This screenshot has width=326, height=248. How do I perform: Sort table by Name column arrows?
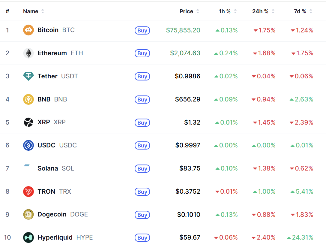(43, 11)
